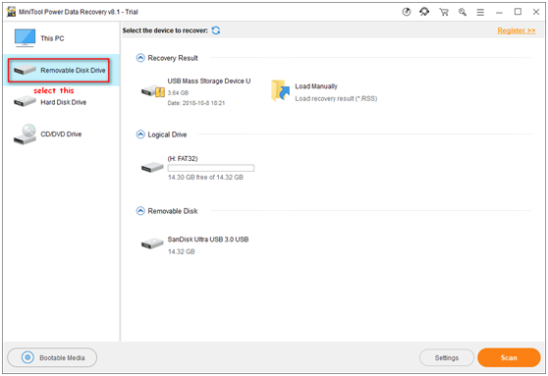Click the '14.32 GB' SanDisk size text
This screenshot has width=548, height=376.
click(182, 251)
